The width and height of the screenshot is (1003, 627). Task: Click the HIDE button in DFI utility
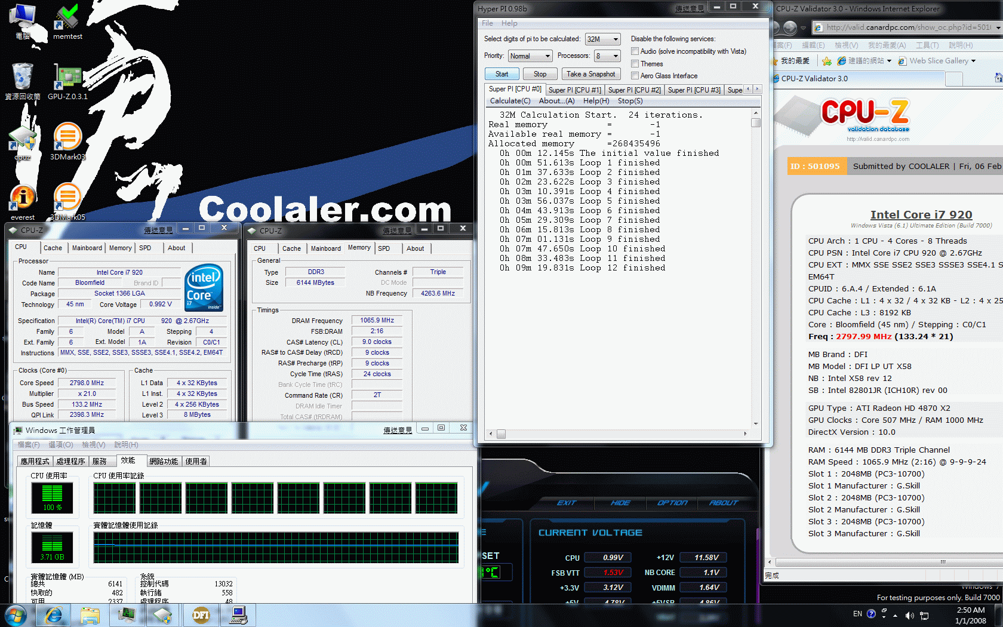pyautogui.click(x=620, y=503)
